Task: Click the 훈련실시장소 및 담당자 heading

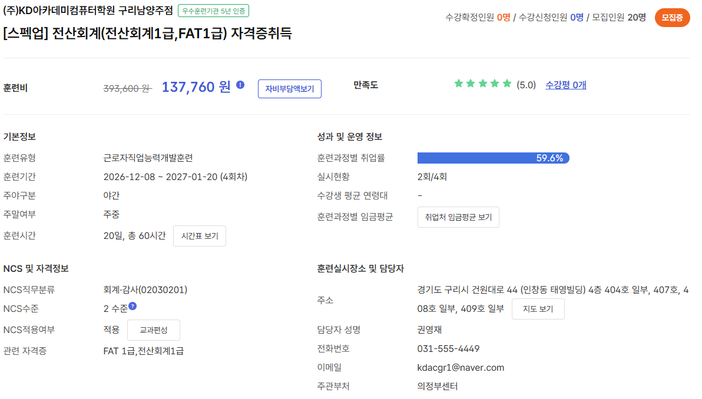Action: point(360,269)
